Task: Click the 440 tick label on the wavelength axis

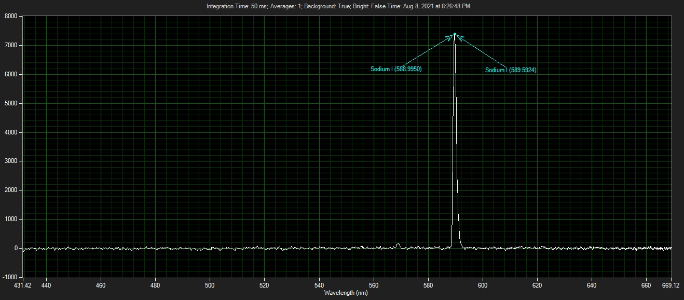Action: click(x=46, y=285)
